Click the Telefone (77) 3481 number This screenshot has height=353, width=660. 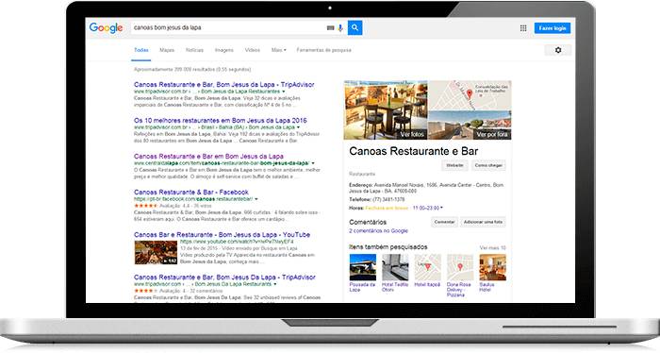(388, 199)
